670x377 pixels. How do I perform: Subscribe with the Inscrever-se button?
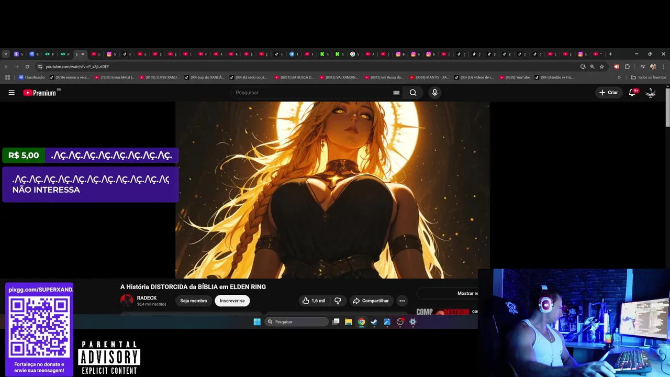tap(232, 301)
